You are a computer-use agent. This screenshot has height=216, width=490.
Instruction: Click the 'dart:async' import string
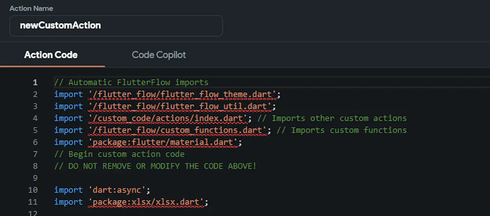pos(117,190)
